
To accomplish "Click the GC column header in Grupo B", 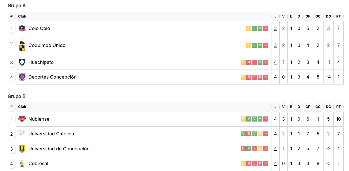I will [318, 107].
